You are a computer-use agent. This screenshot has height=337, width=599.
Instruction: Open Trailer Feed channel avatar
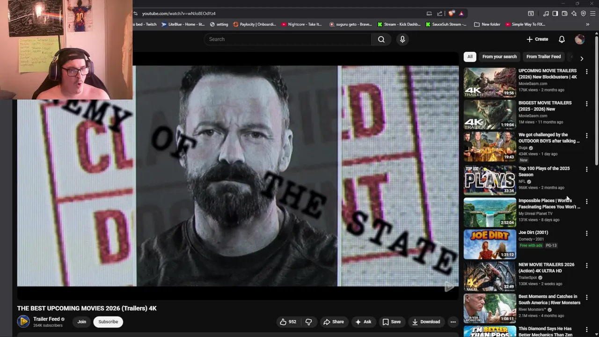coord(23,322)
